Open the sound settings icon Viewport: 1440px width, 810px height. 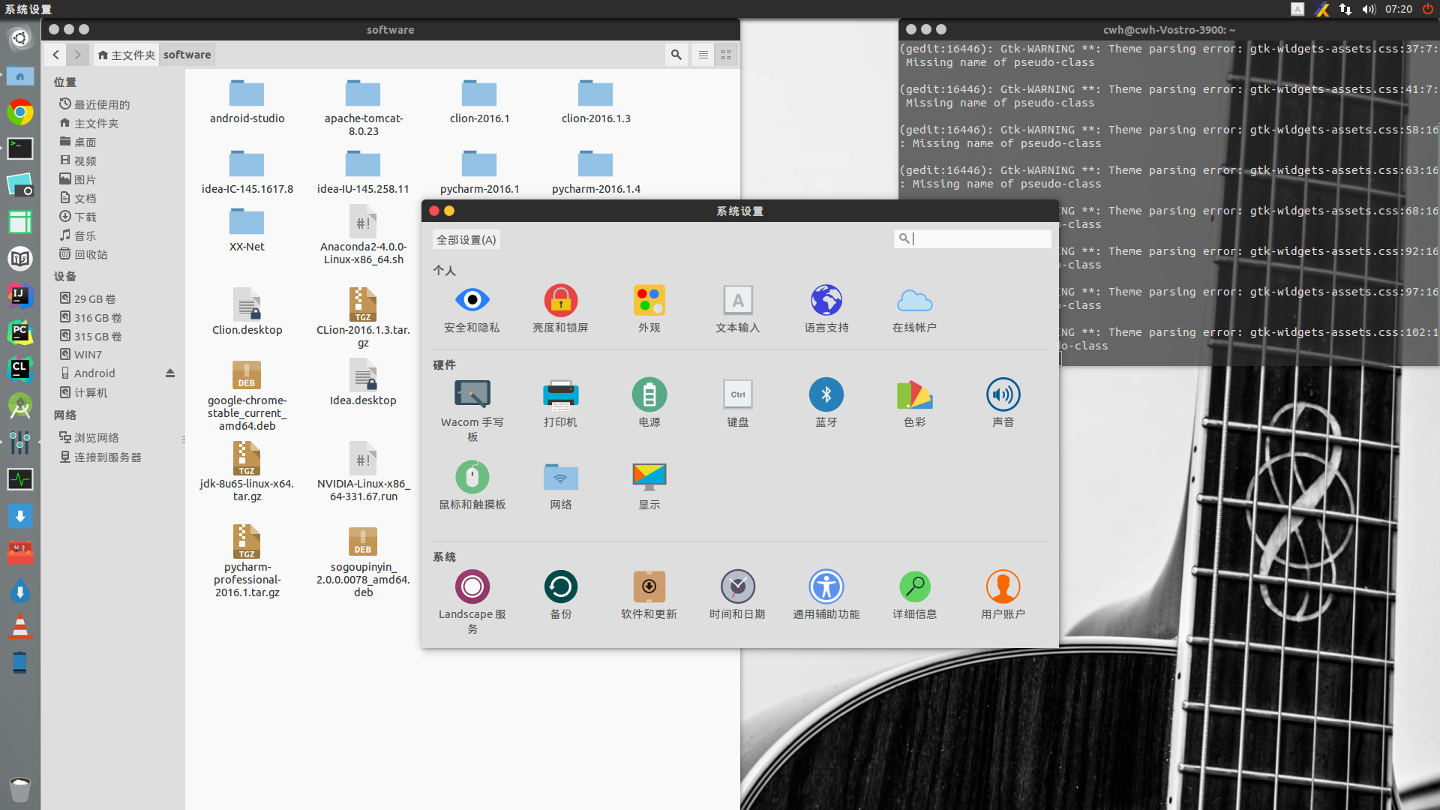click(1003, 395)
